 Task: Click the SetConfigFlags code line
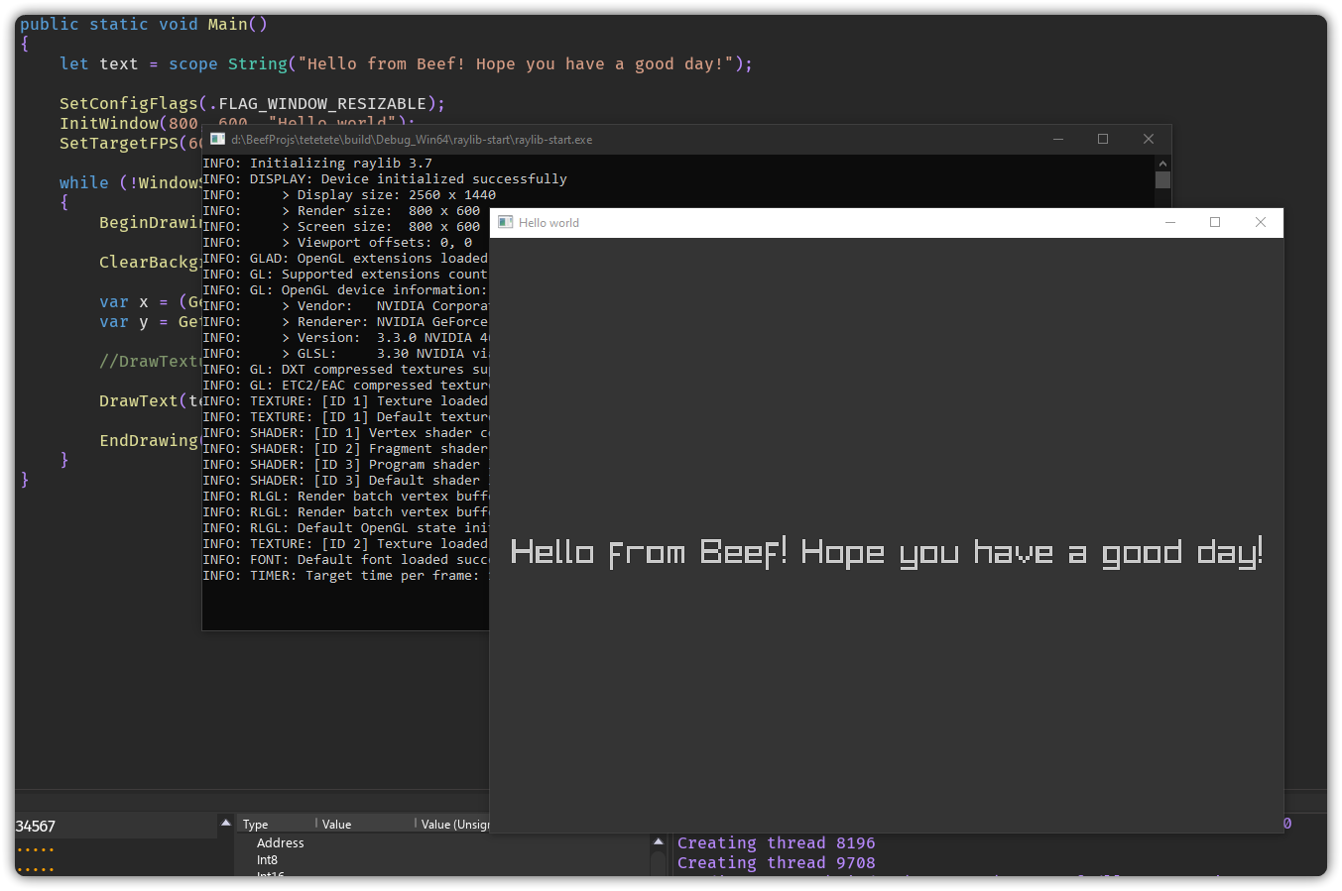tap(252, 103)
